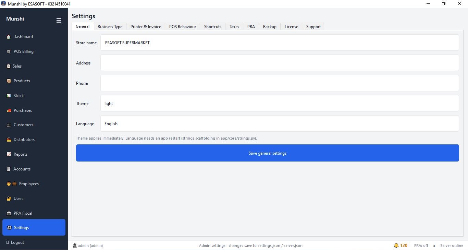Toggle the sidebar hamburger menu
468x250 pixels.
(x=59, y=20)
